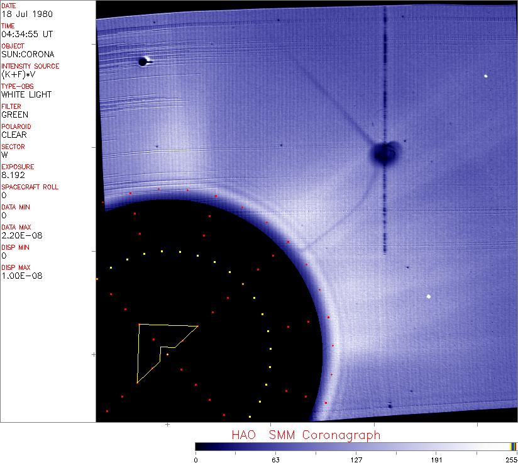Click the small white dot in the upper right corner

[486, 76]
